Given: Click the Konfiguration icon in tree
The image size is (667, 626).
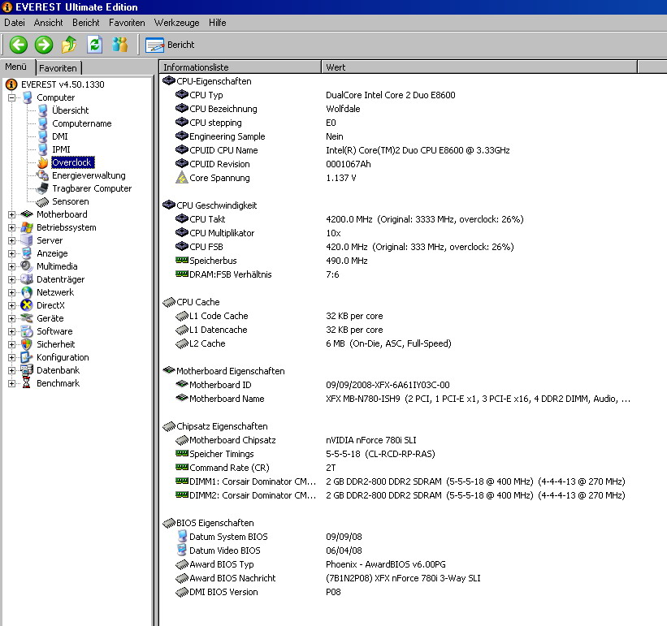Looking at the screenshot, I should (x=26, y=357).
